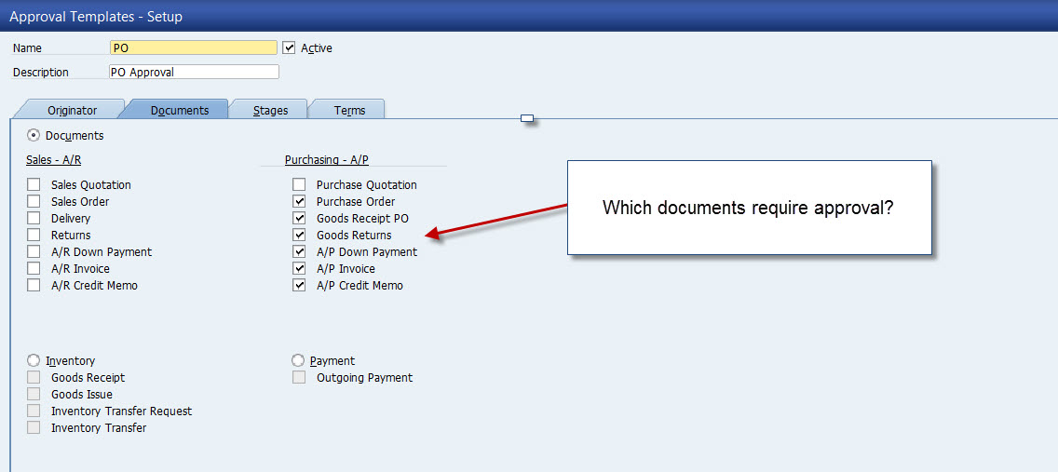
Task: Enable the Purchase Quotation checkbox
Action: 299,184
